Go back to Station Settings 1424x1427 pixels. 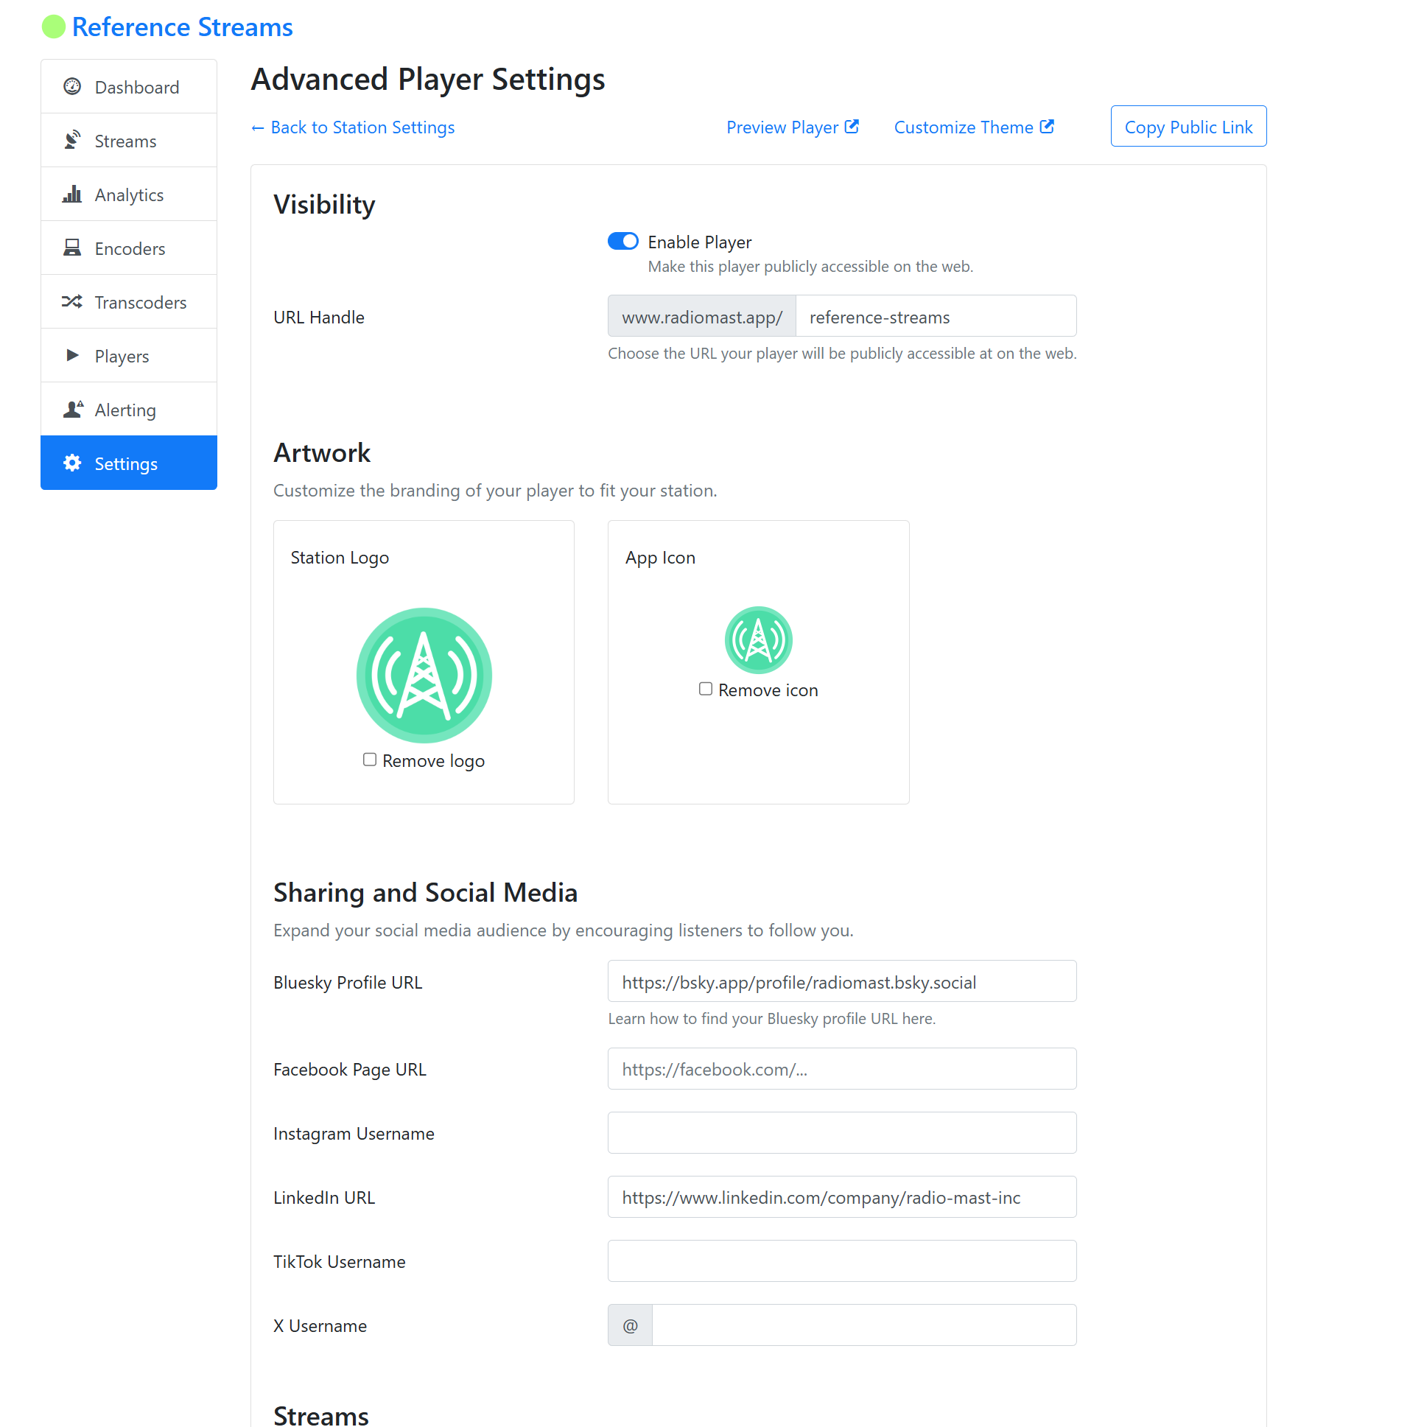[353, 127]
